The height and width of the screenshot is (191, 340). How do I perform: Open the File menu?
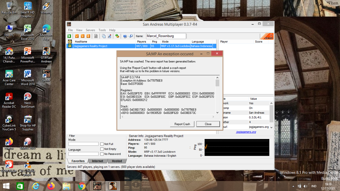pyautogui.click(x=70, y=30)
